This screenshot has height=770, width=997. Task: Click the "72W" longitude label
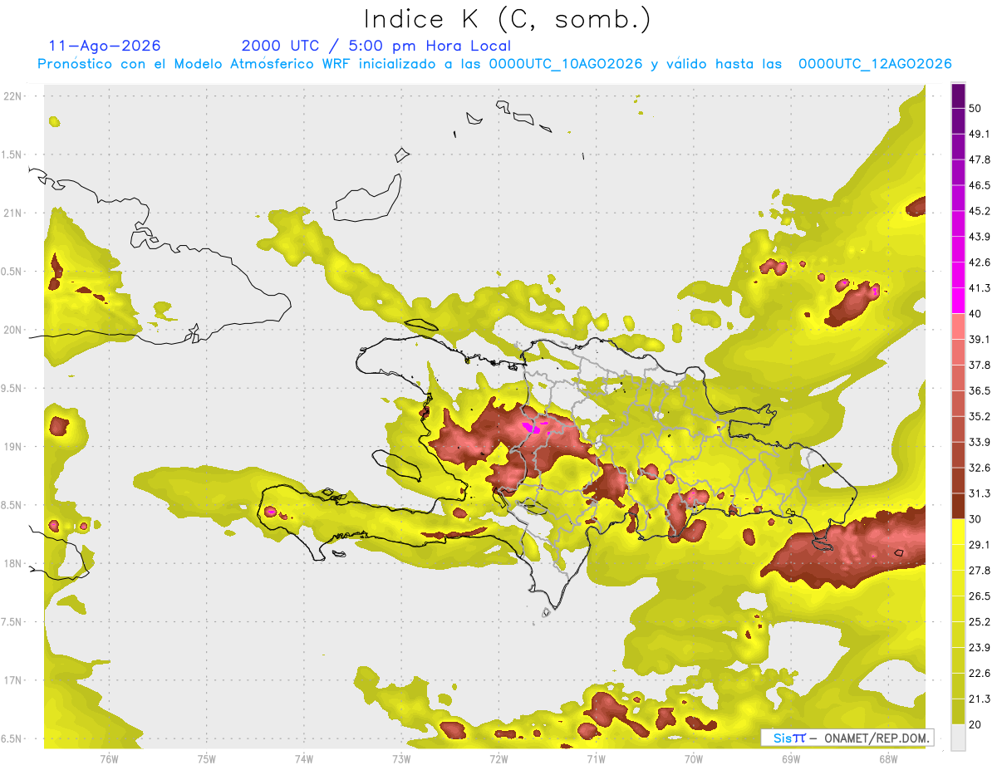point(498,758)
